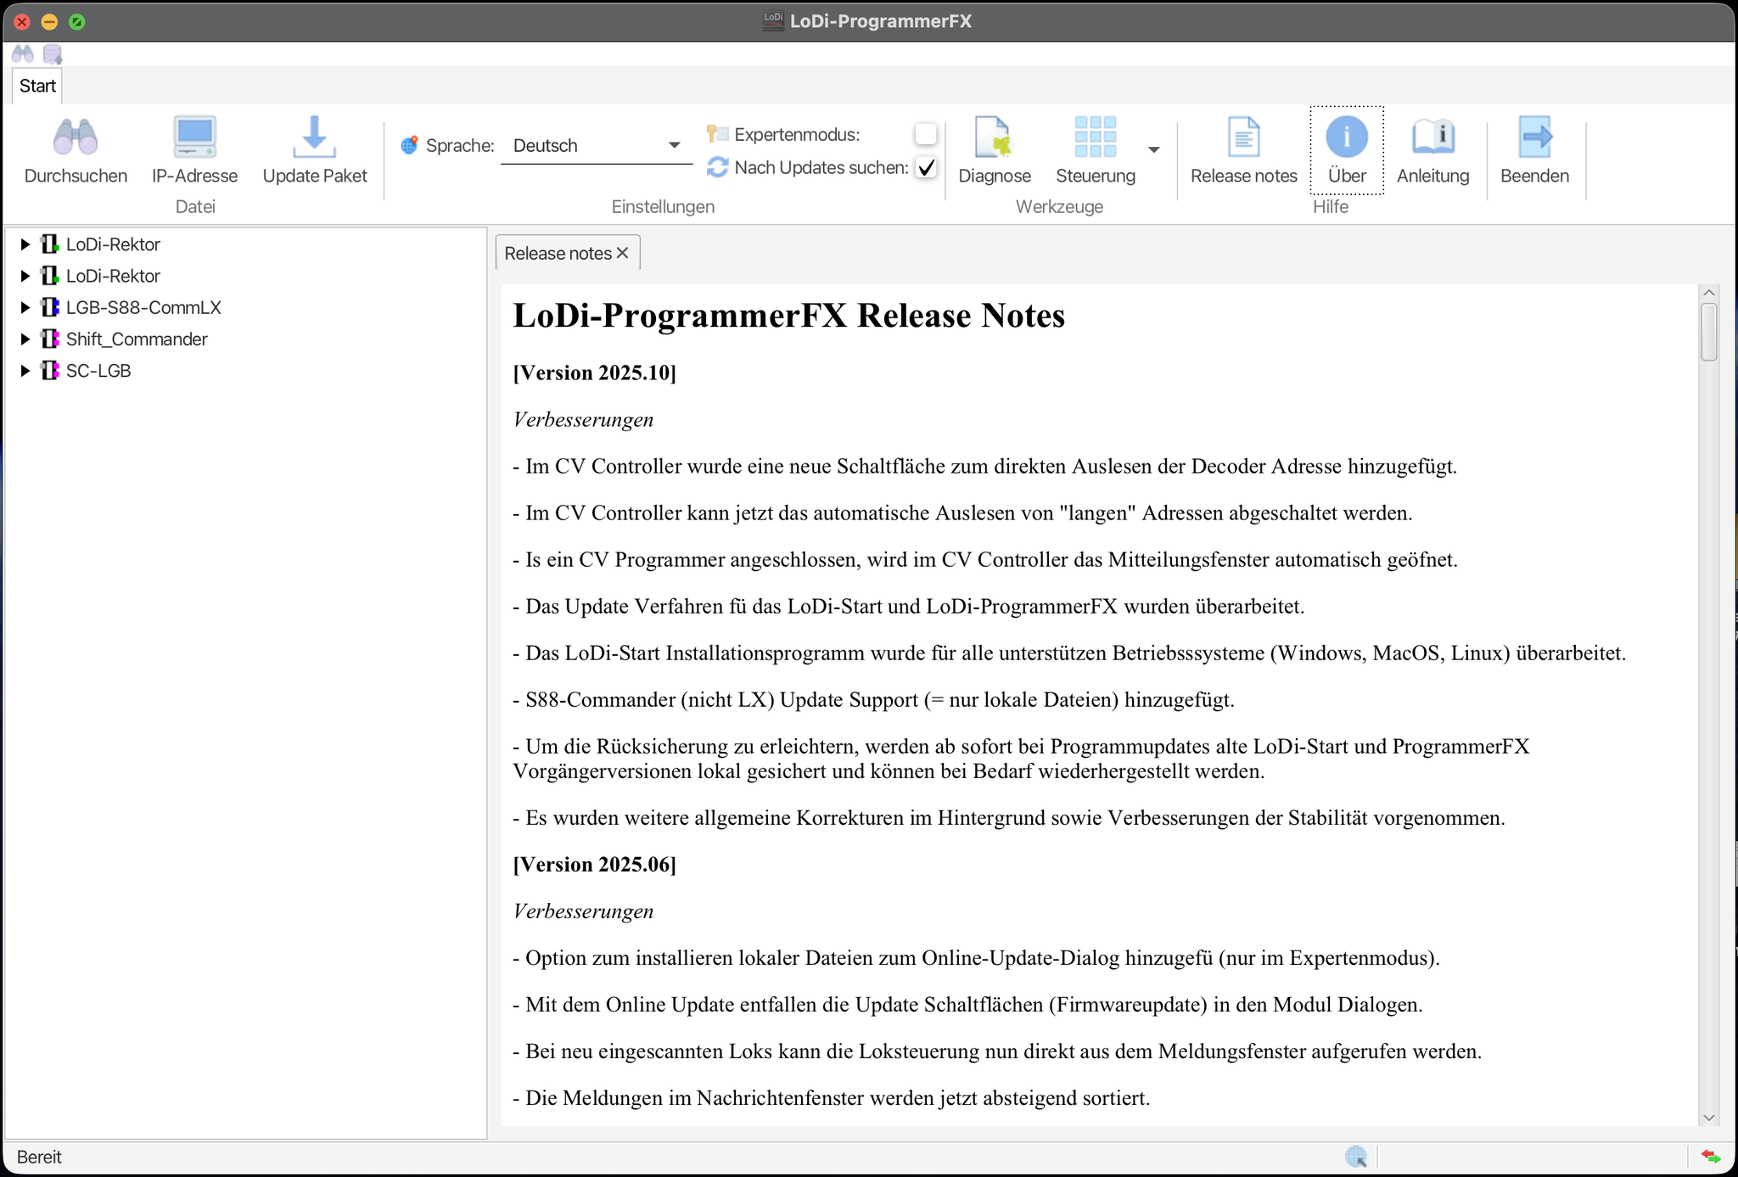This screenshot has width=1738, height=1177.
Task: Click the Einstellungen group label
Action: [x=663, y=206]
